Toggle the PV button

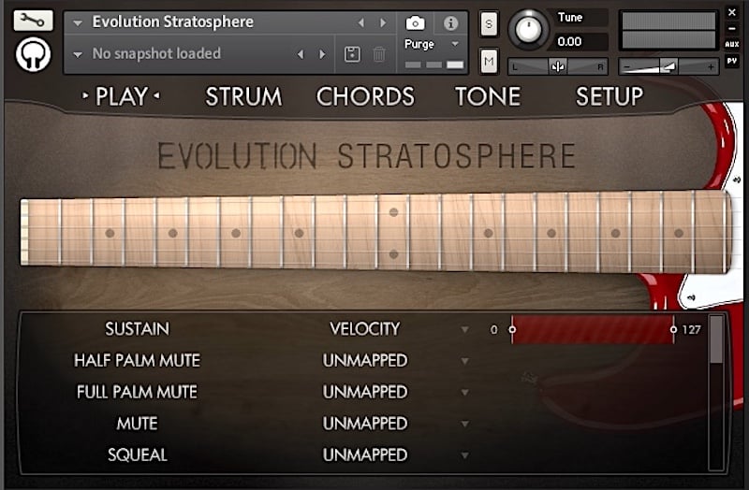pyautogui.click(x=732, y=61)
